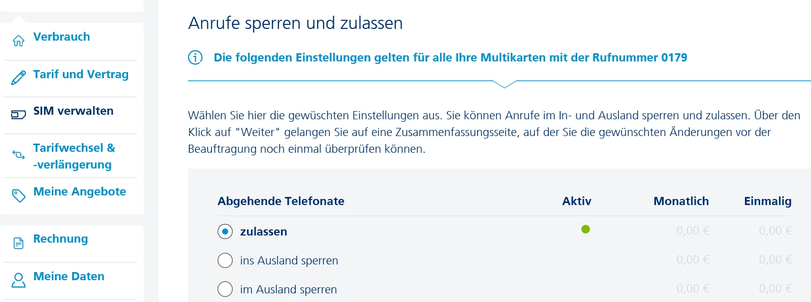
Task: Click the house icon next to Verbrauch
Action: coord(19,41)
